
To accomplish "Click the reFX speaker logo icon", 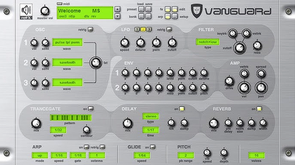I will point(26,12).
